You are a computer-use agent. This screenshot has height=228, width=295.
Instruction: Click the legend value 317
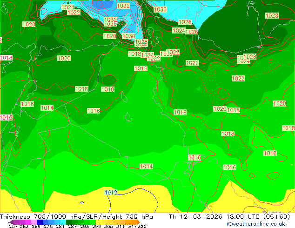pyautogui.click(x=133, y=226)
